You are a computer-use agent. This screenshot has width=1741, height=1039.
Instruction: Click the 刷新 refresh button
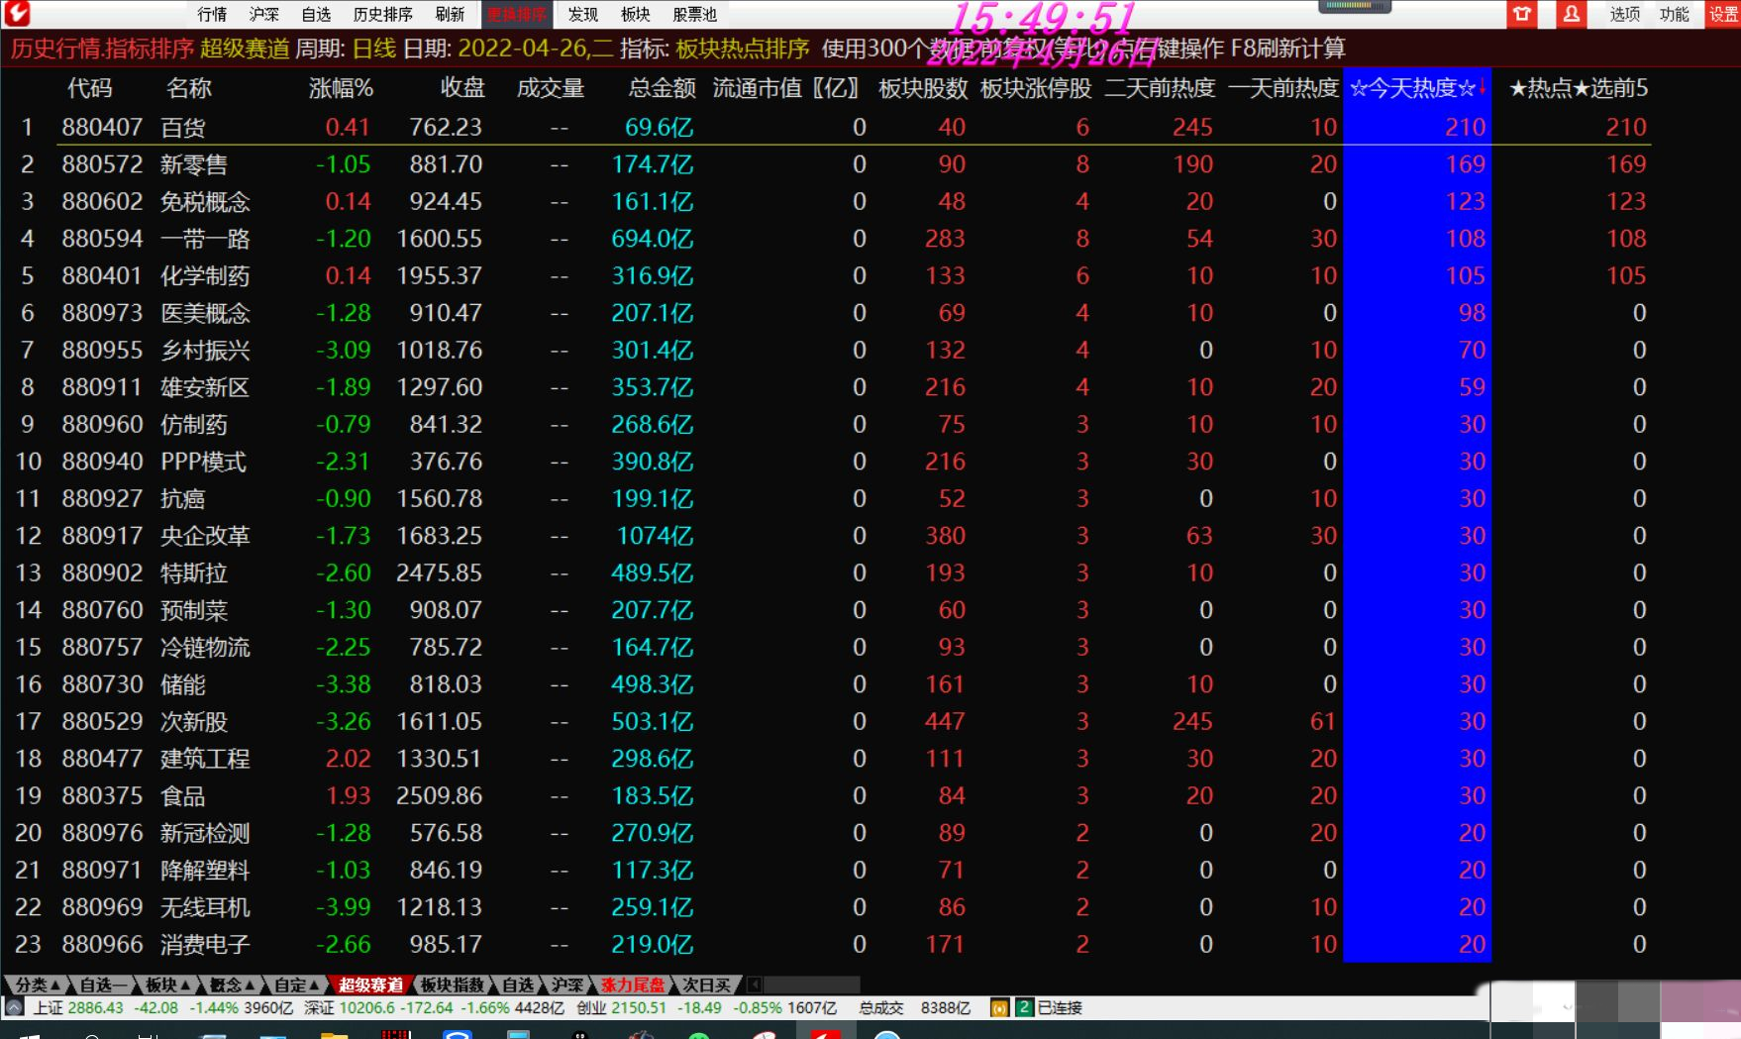click(x=450, y=14)
